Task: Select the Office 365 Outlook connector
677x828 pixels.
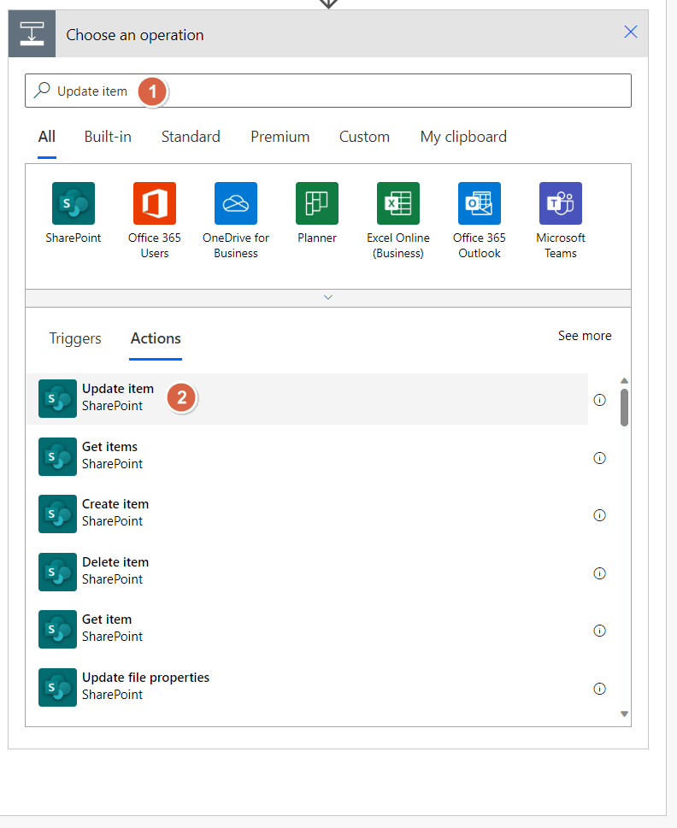Action: click(480, 203)
